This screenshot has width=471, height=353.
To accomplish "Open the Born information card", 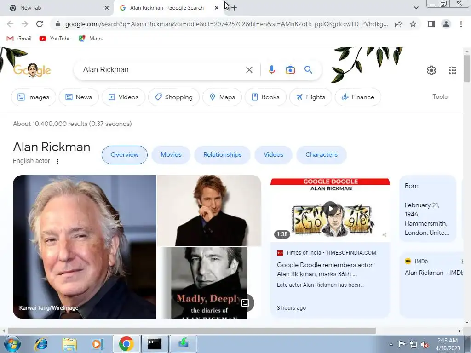I will (x=428, y=209).
